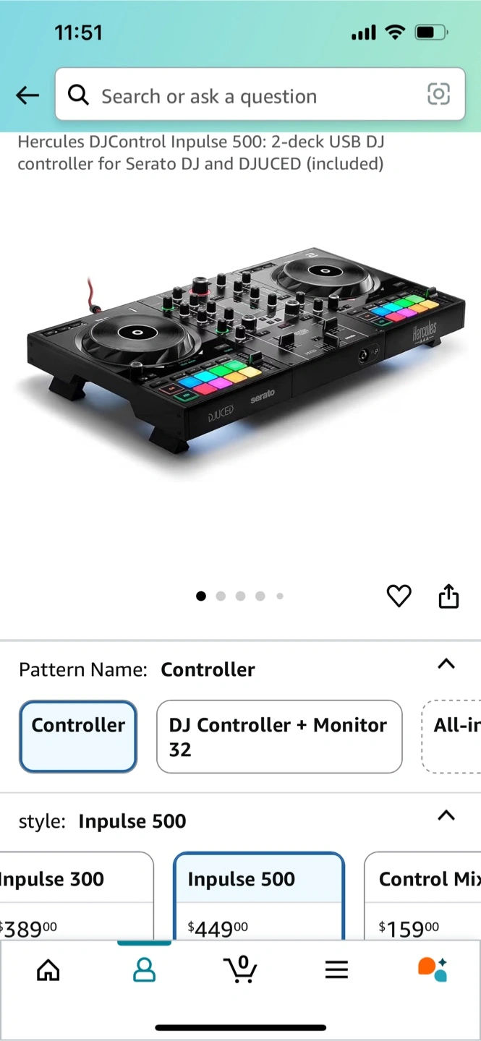Tap the Search or ask a question field
481x1041 pixels.
pyautogui.click(x=260, y=94)
